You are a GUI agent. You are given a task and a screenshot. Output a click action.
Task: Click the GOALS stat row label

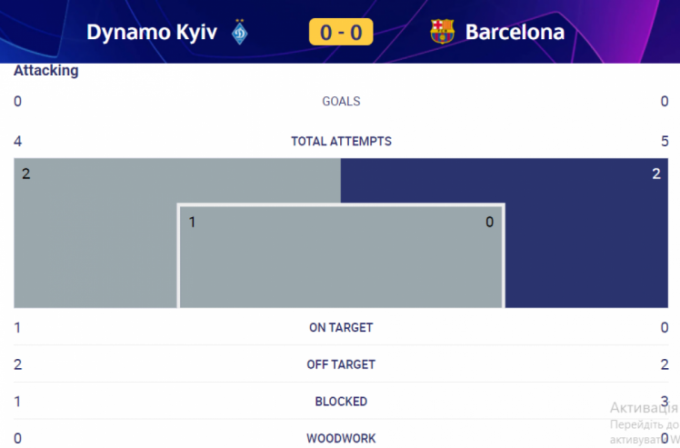(341, 101)
